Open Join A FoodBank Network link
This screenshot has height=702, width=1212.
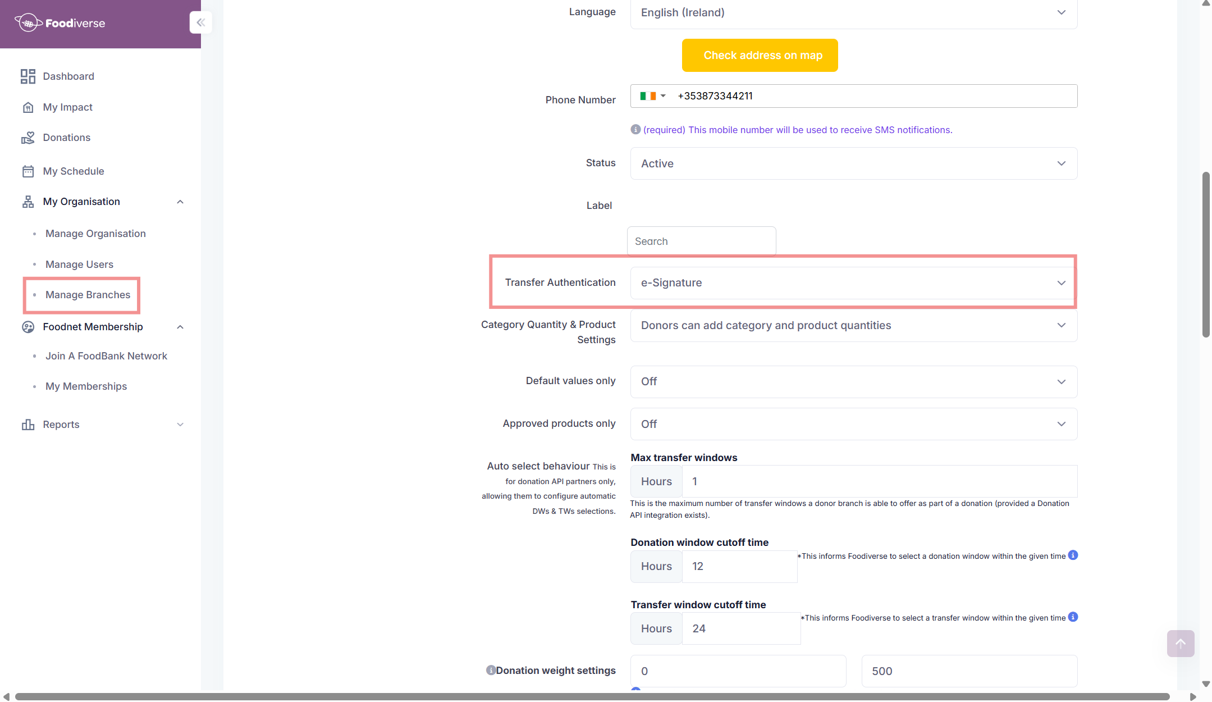click(106, 356)
